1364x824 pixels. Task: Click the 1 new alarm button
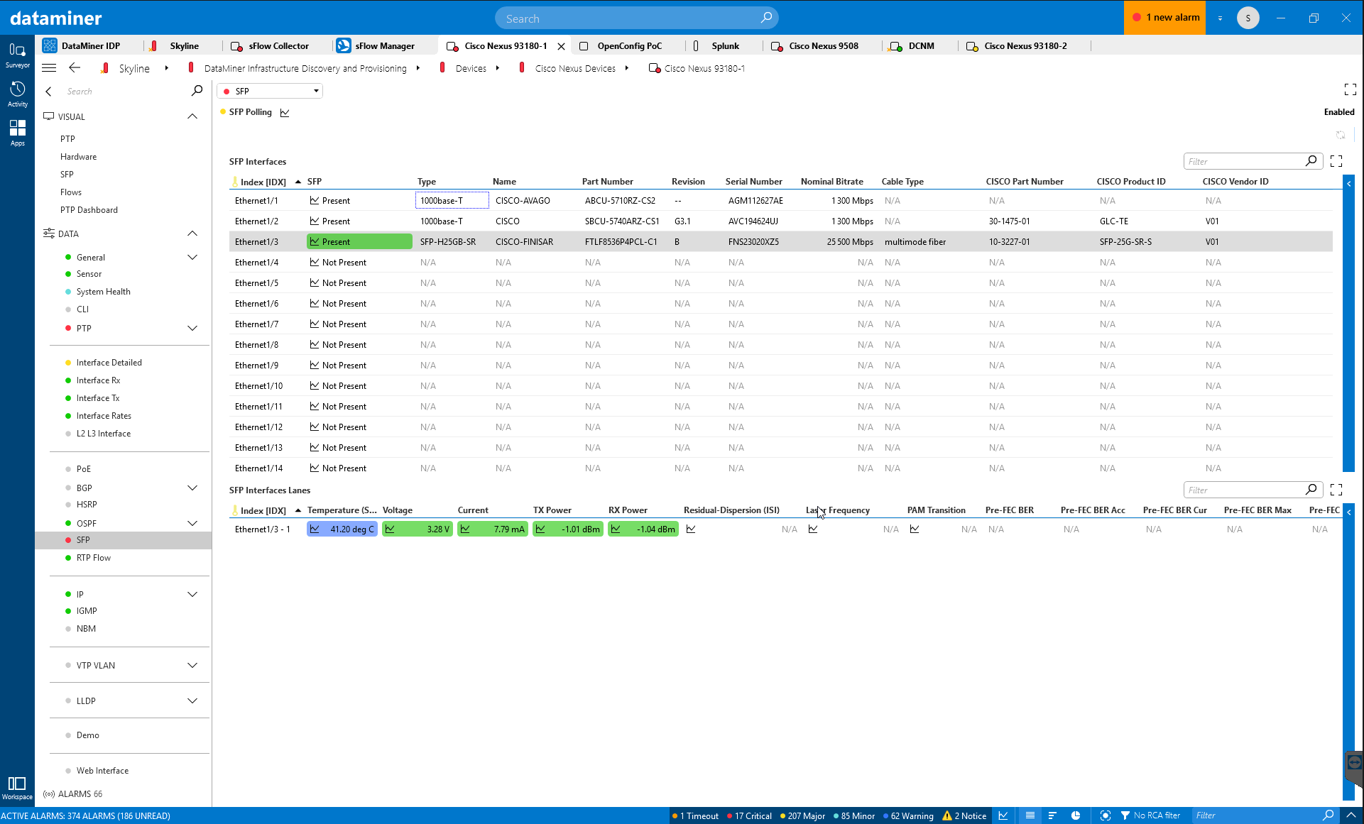click(1165, 18)
